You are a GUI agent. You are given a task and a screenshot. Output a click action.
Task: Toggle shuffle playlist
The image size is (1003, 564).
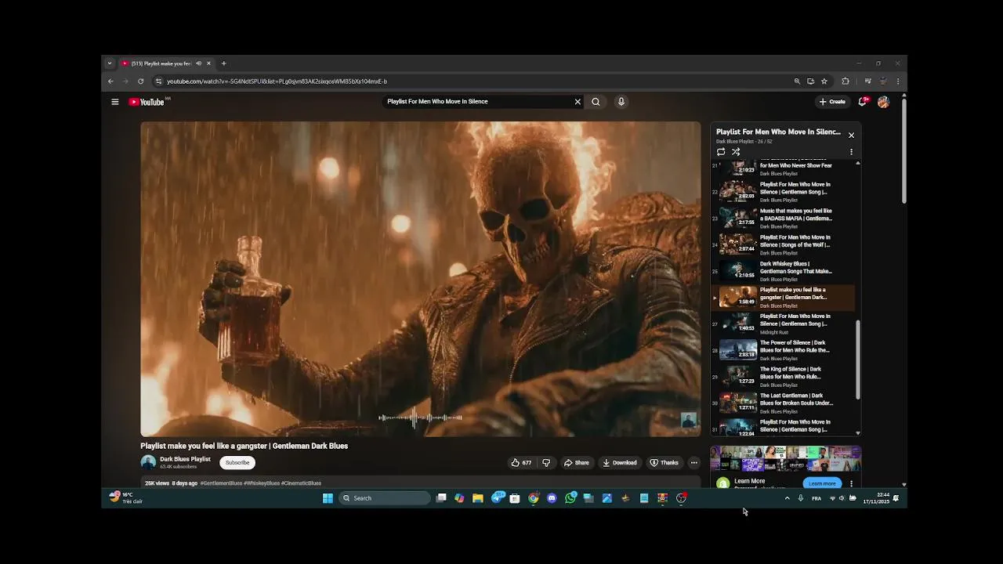736,152
